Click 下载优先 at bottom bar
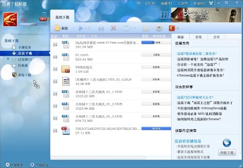Image resolution: width=243 pixels, height=168 pixels. pos(40,165)
